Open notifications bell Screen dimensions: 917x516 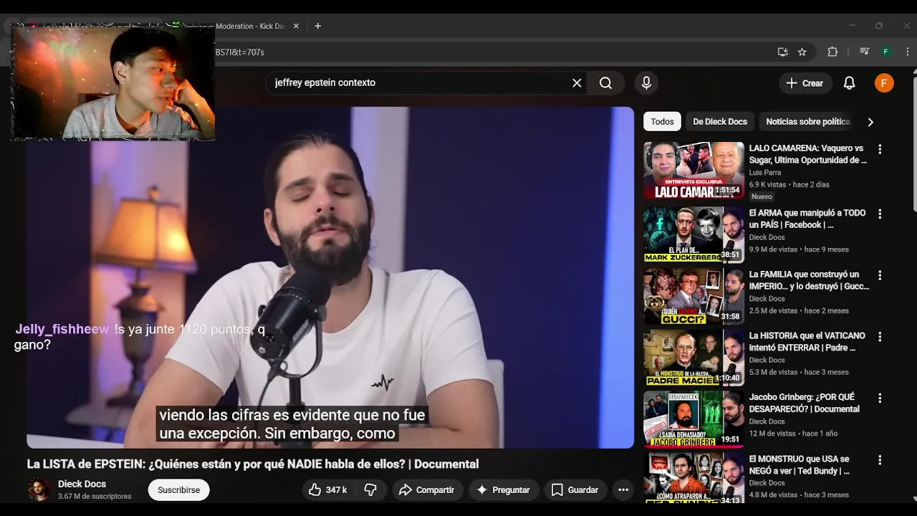pos(849,83)
